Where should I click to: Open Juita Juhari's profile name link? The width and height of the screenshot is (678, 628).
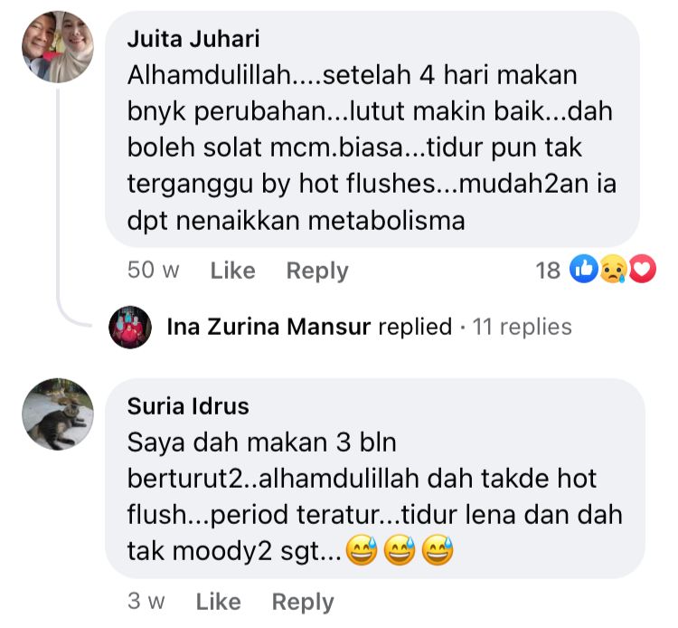193,39
